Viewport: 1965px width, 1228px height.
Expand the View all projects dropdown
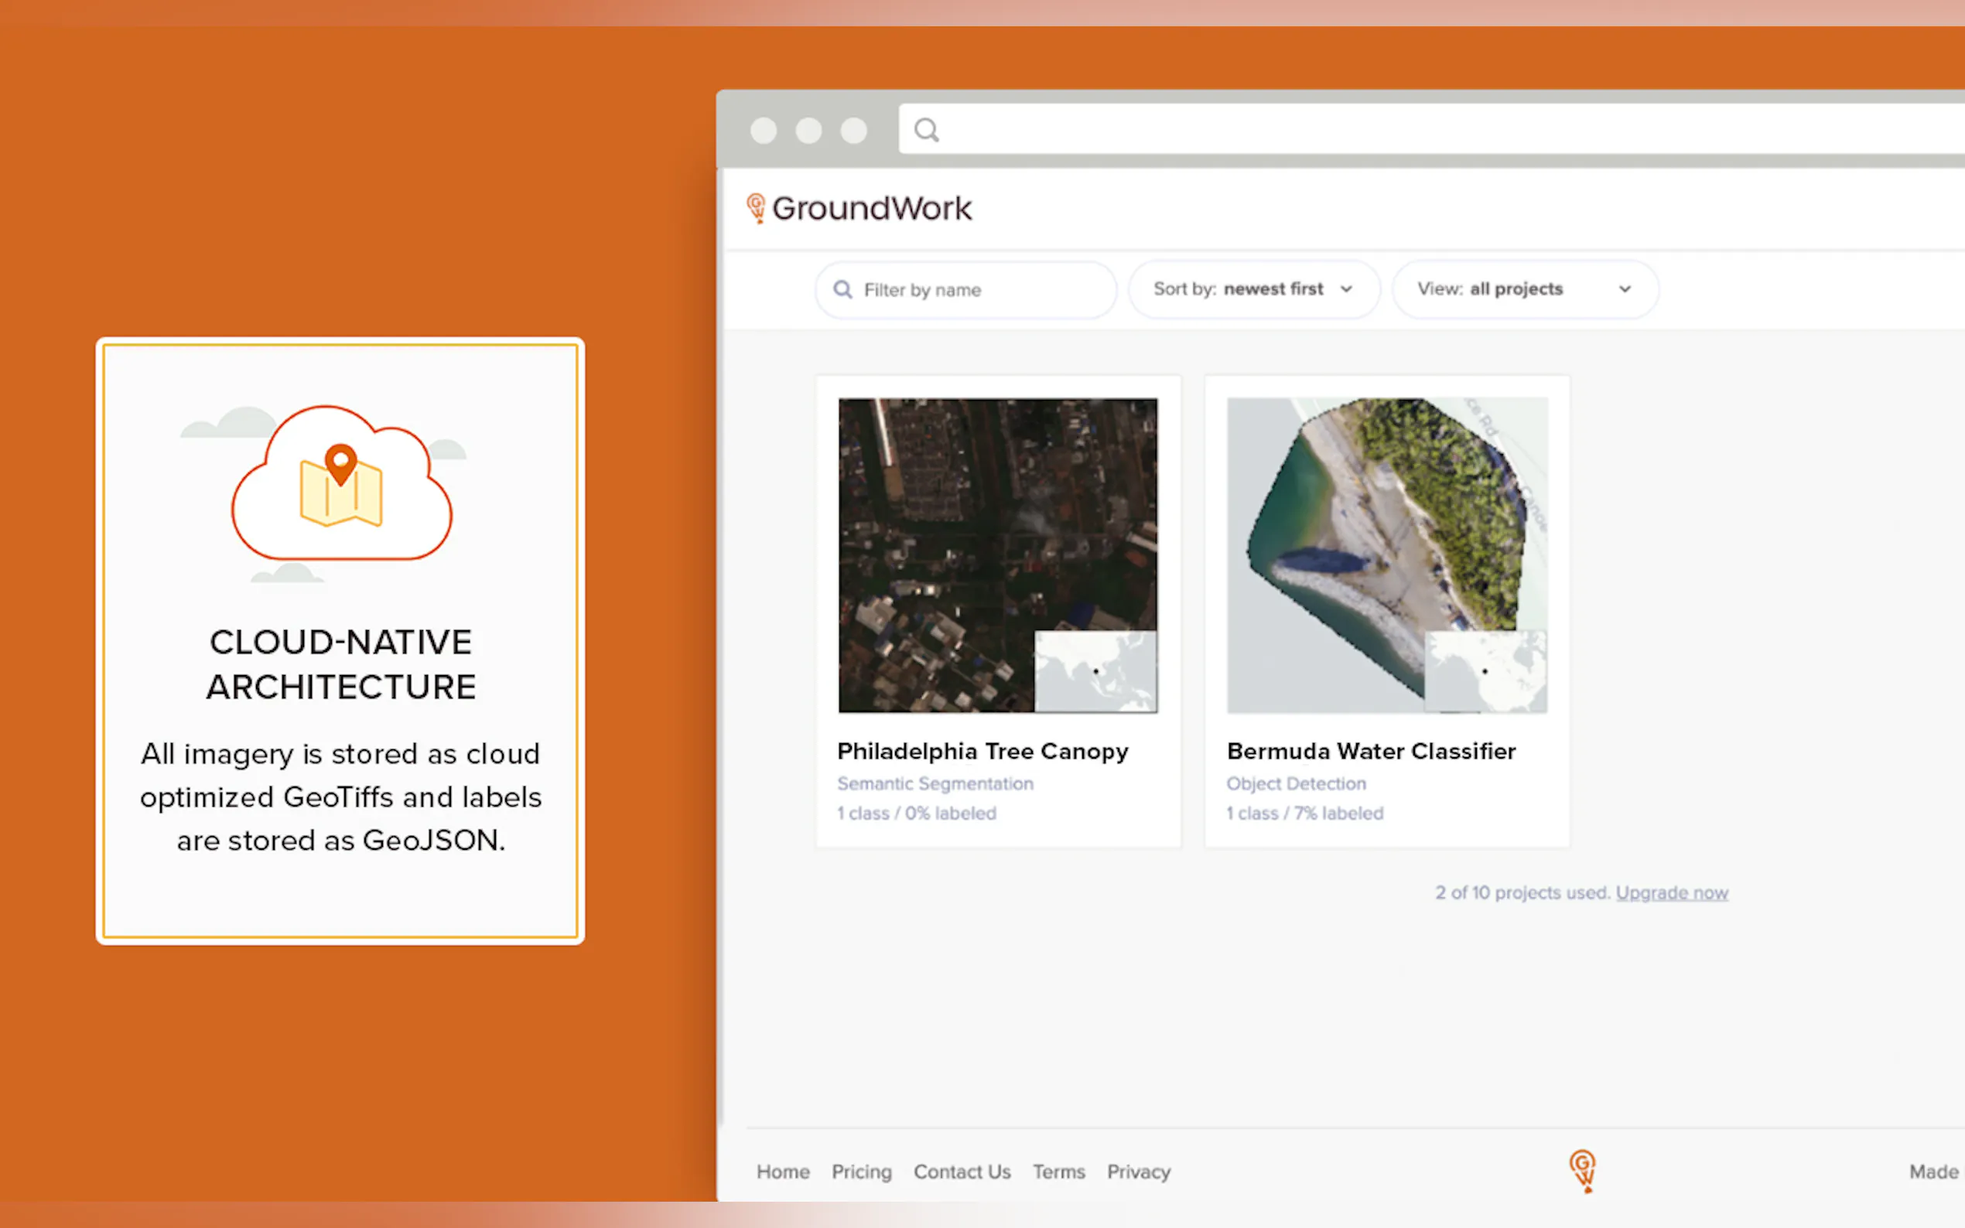coord(1523,289)
